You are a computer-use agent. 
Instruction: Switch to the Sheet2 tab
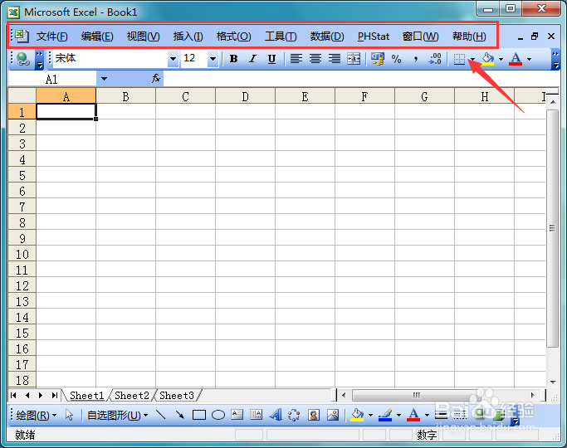click(132, 396)
